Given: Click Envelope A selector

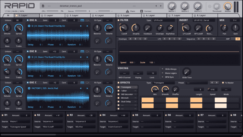Looking at the screenshot, I should click(130, 39).
